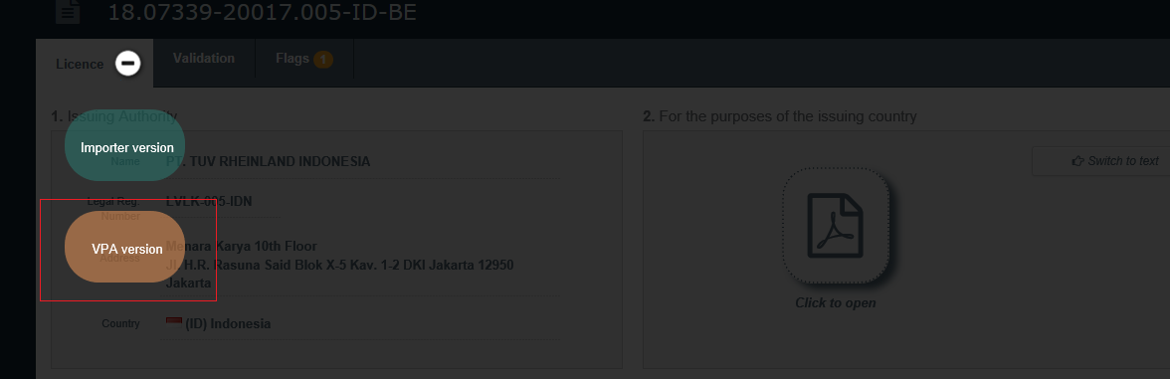The width and height of the screenshot is (1170, 379).
Task: Click the Switch to text button
Action: [x=1101, y=161]
